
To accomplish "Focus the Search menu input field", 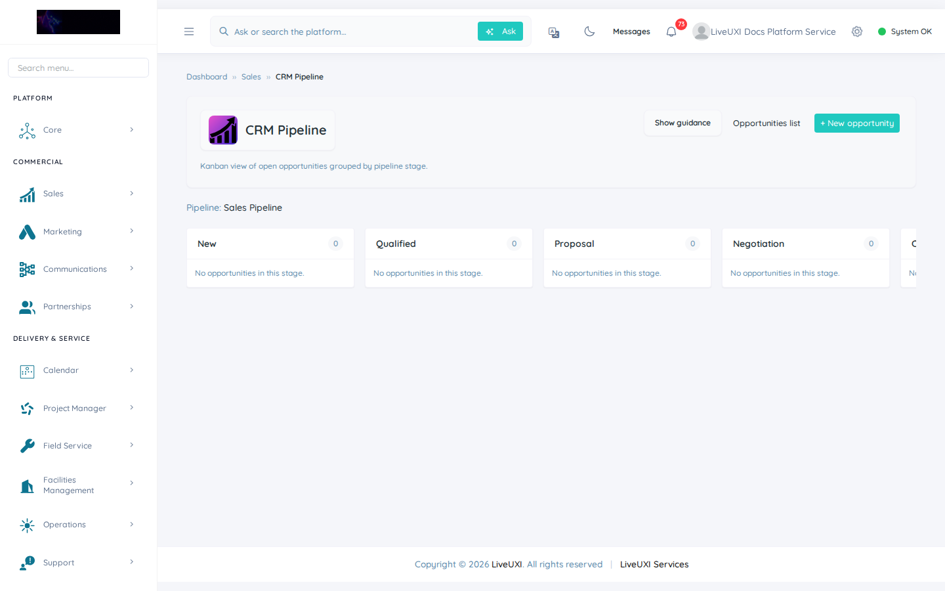I will pyautogui.click(x=78, y=68).
